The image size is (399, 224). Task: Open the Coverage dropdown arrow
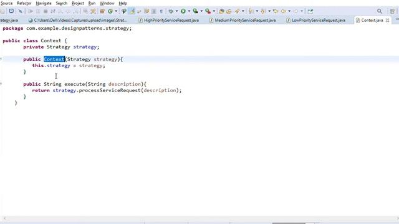(x=201, y=11)
